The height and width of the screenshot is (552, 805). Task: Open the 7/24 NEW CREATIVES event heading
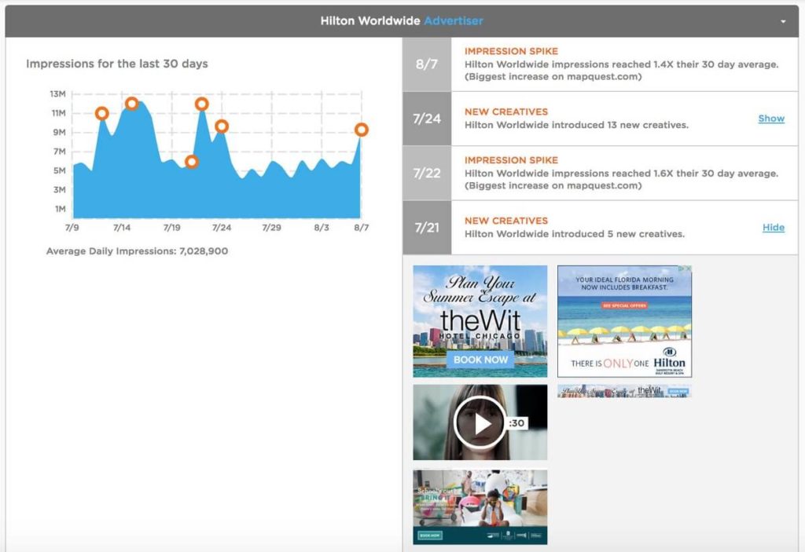tap(505, 112)
